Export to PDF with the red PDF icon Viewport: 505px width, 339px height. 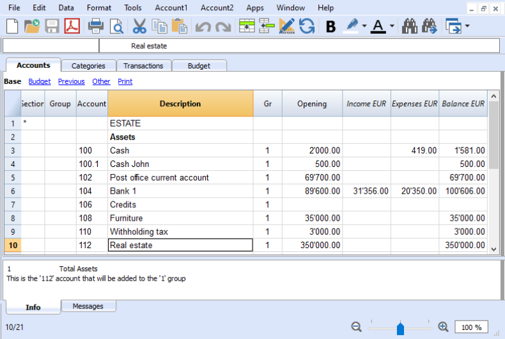pyautogui.click(x=72, y=26)
